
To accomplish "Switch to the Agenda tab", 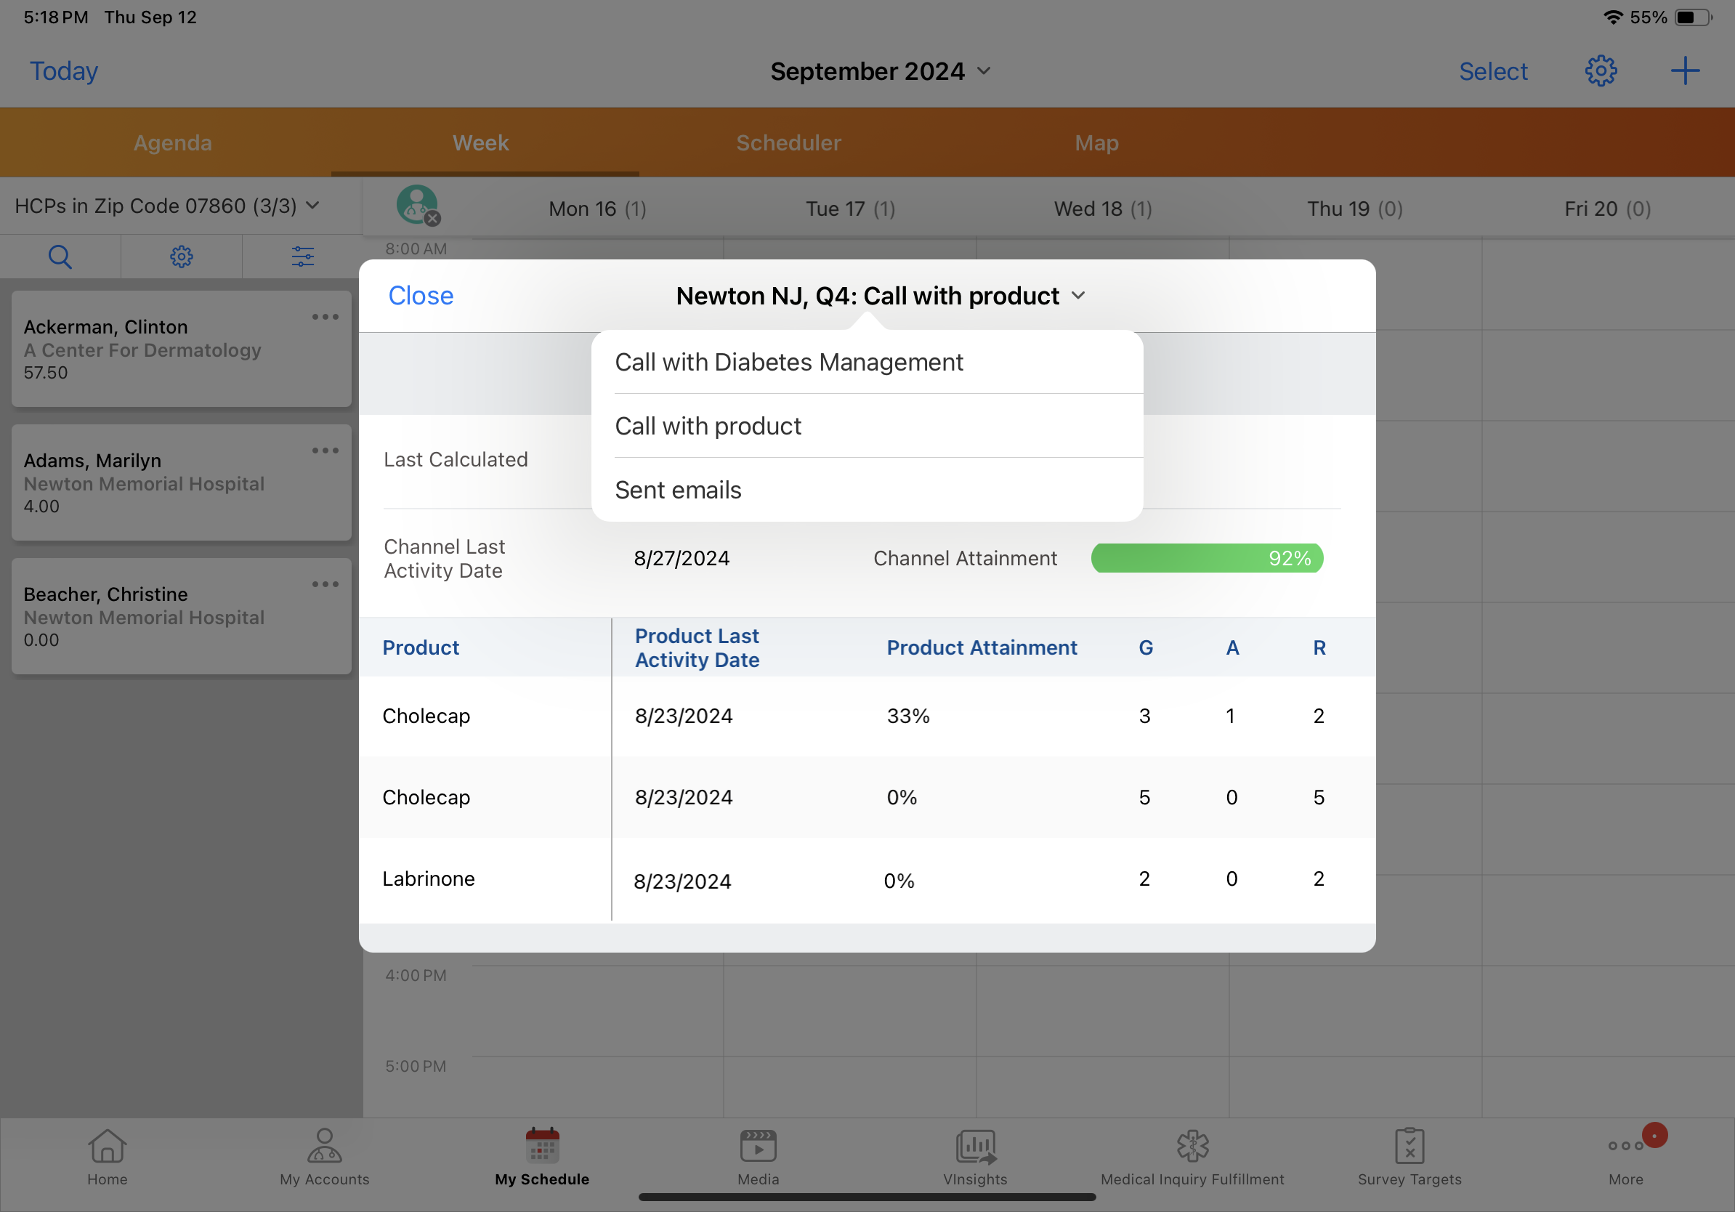I will click(172, 143).
